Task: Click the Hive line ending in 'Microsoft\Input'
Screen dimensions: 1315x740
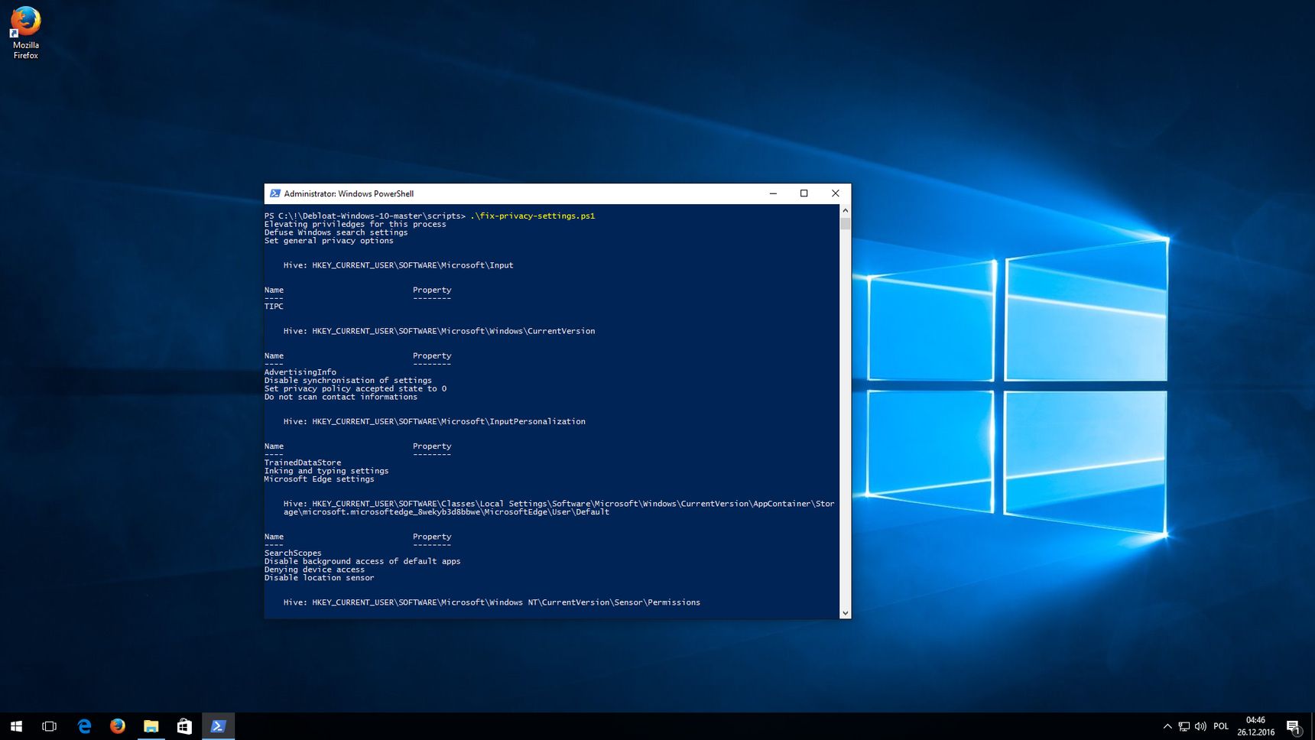Action: (x=398, y=265)
